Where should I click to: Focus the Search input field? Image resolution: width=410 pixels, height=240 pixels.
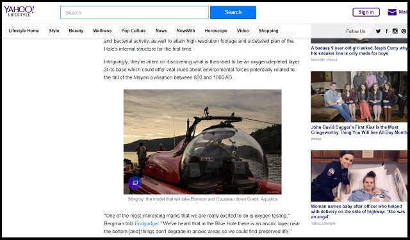click(135, 13)
